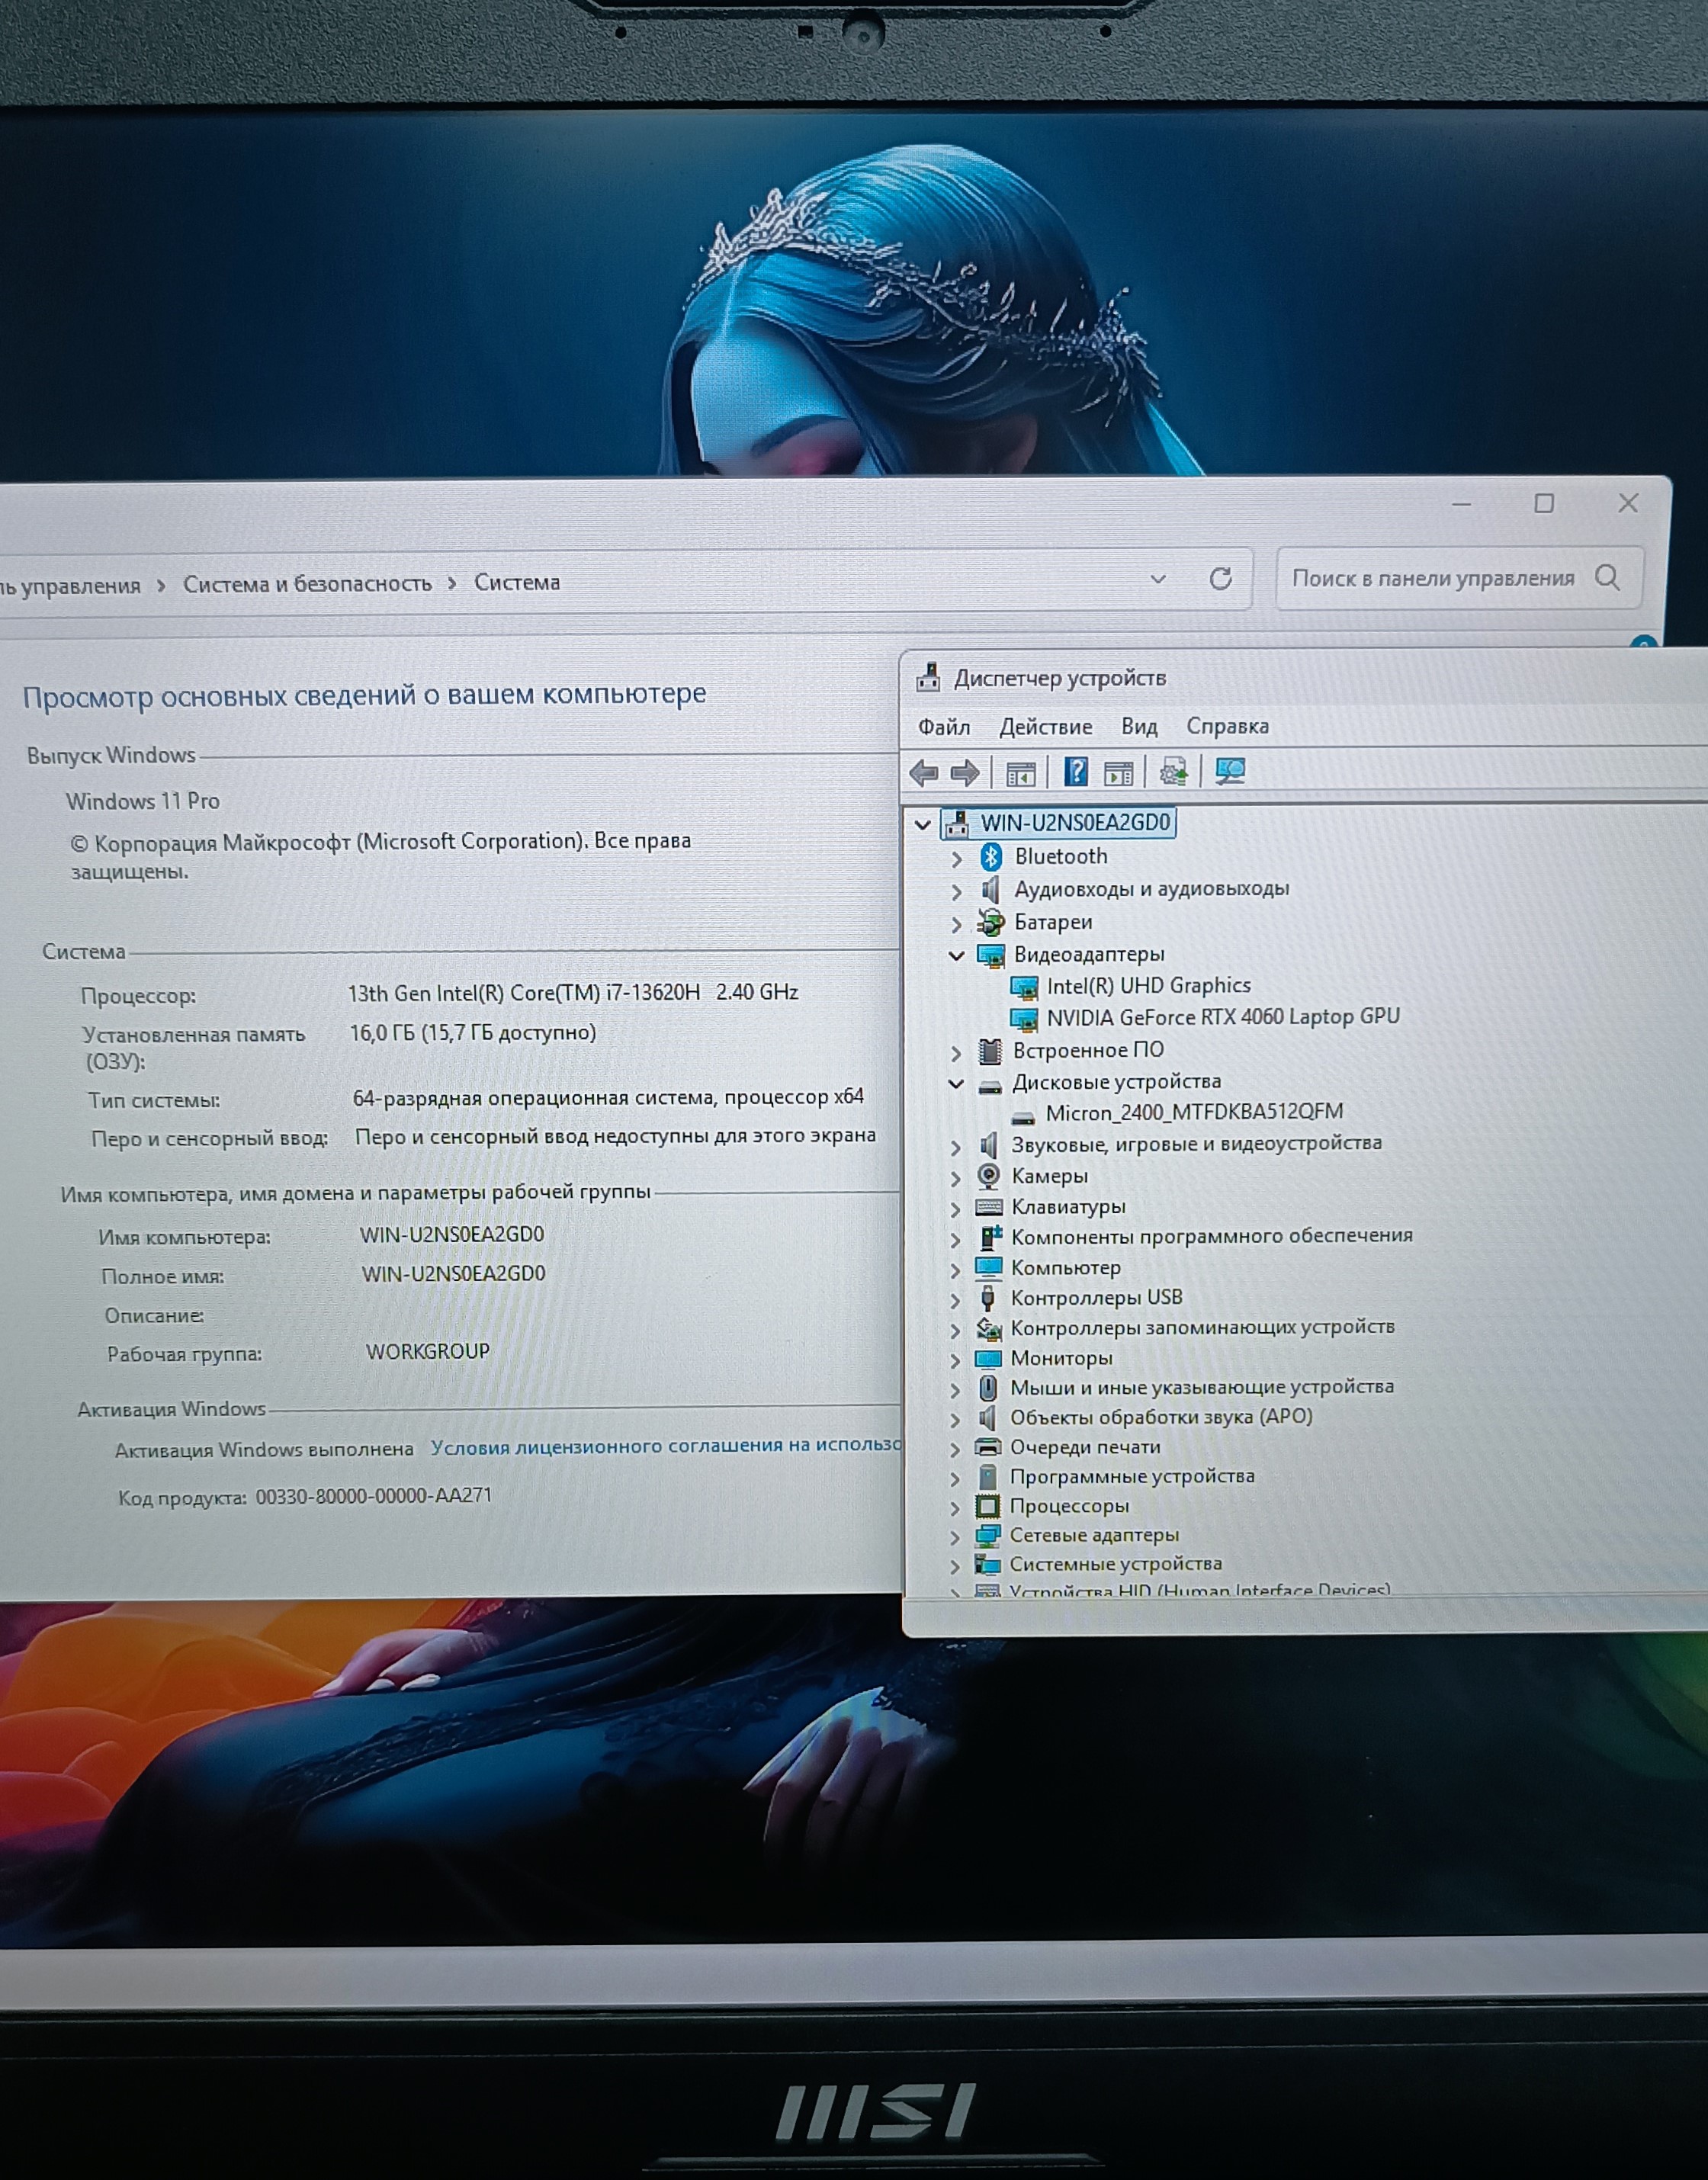Click the Forward arrow in Device Manager toolbar
This screenshot has height=2180, width=1708.
[x=965, y=772]
